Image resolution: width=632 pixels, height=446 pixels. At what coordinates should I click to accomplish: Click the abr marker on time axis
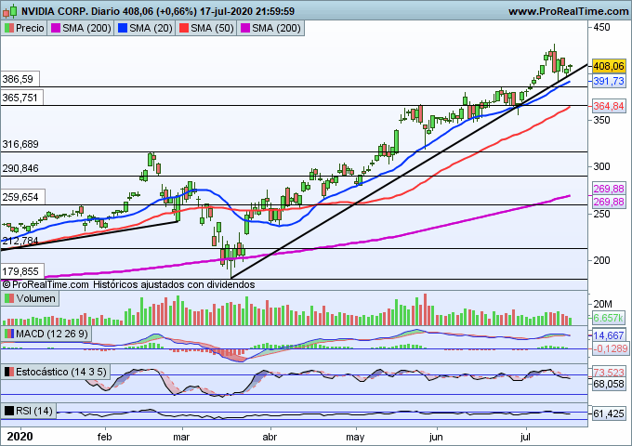(270, 437)
